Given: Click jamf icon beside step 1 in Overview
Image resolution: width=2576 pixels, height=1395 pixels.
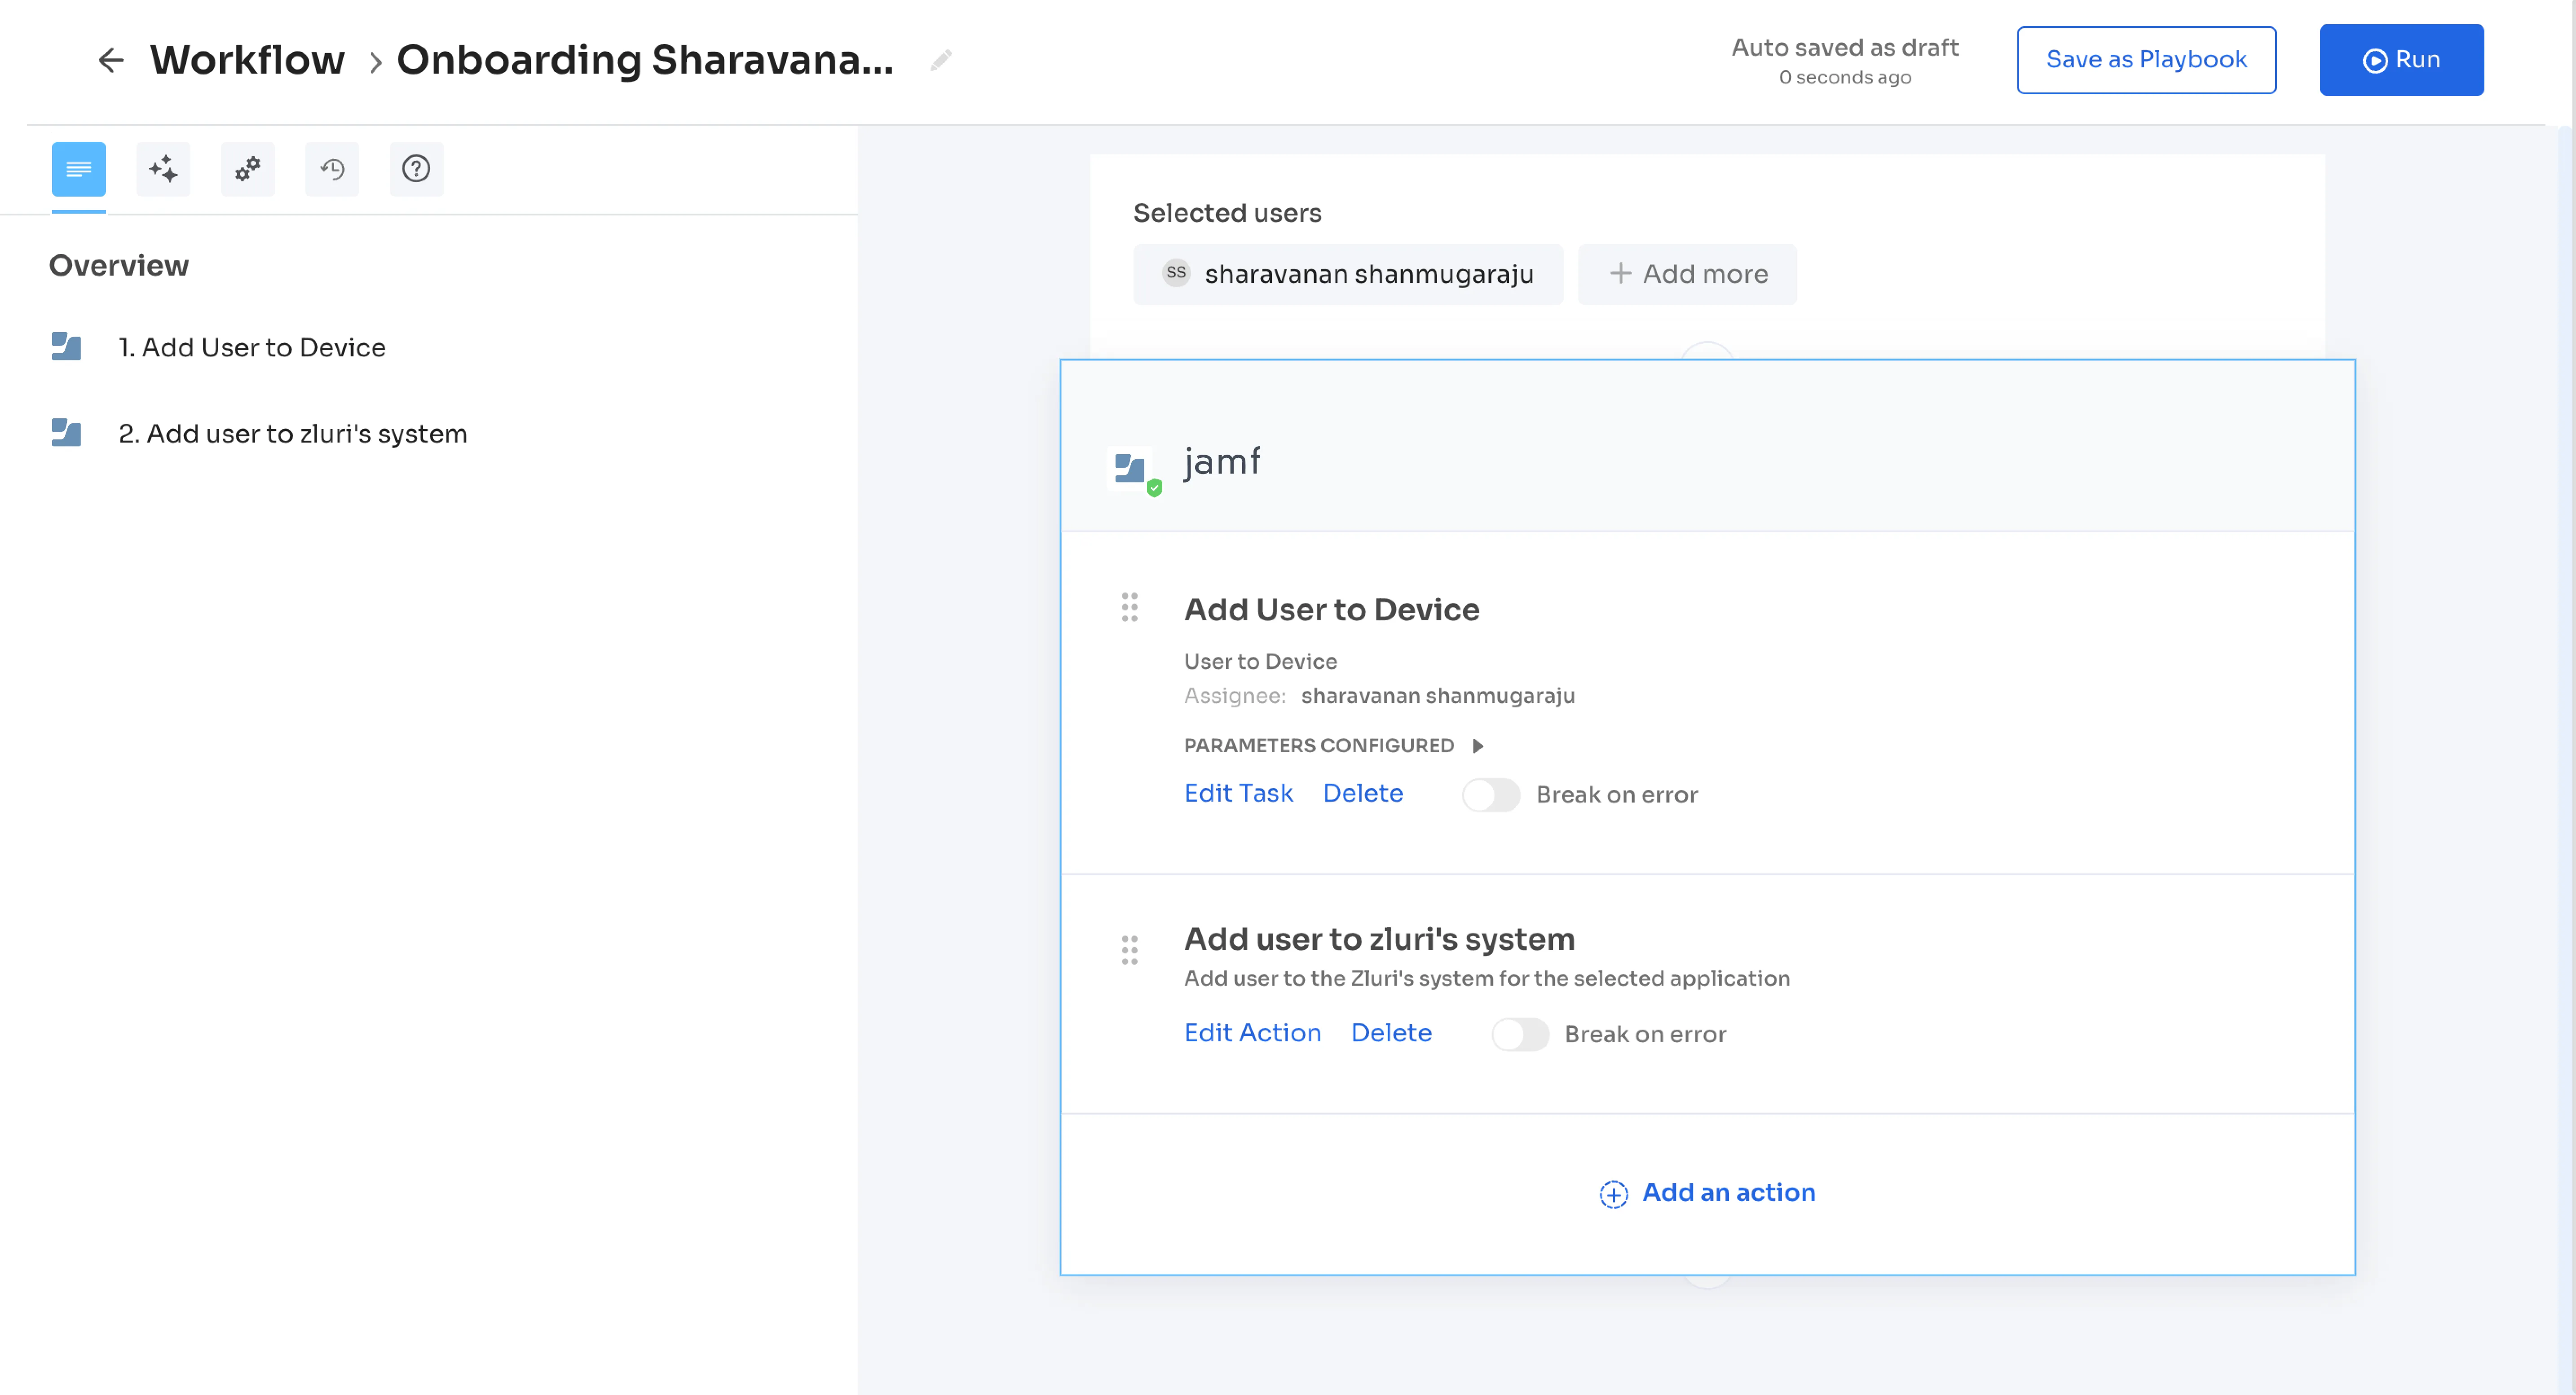Looking at the screenshot, I should tap(66, 347).
